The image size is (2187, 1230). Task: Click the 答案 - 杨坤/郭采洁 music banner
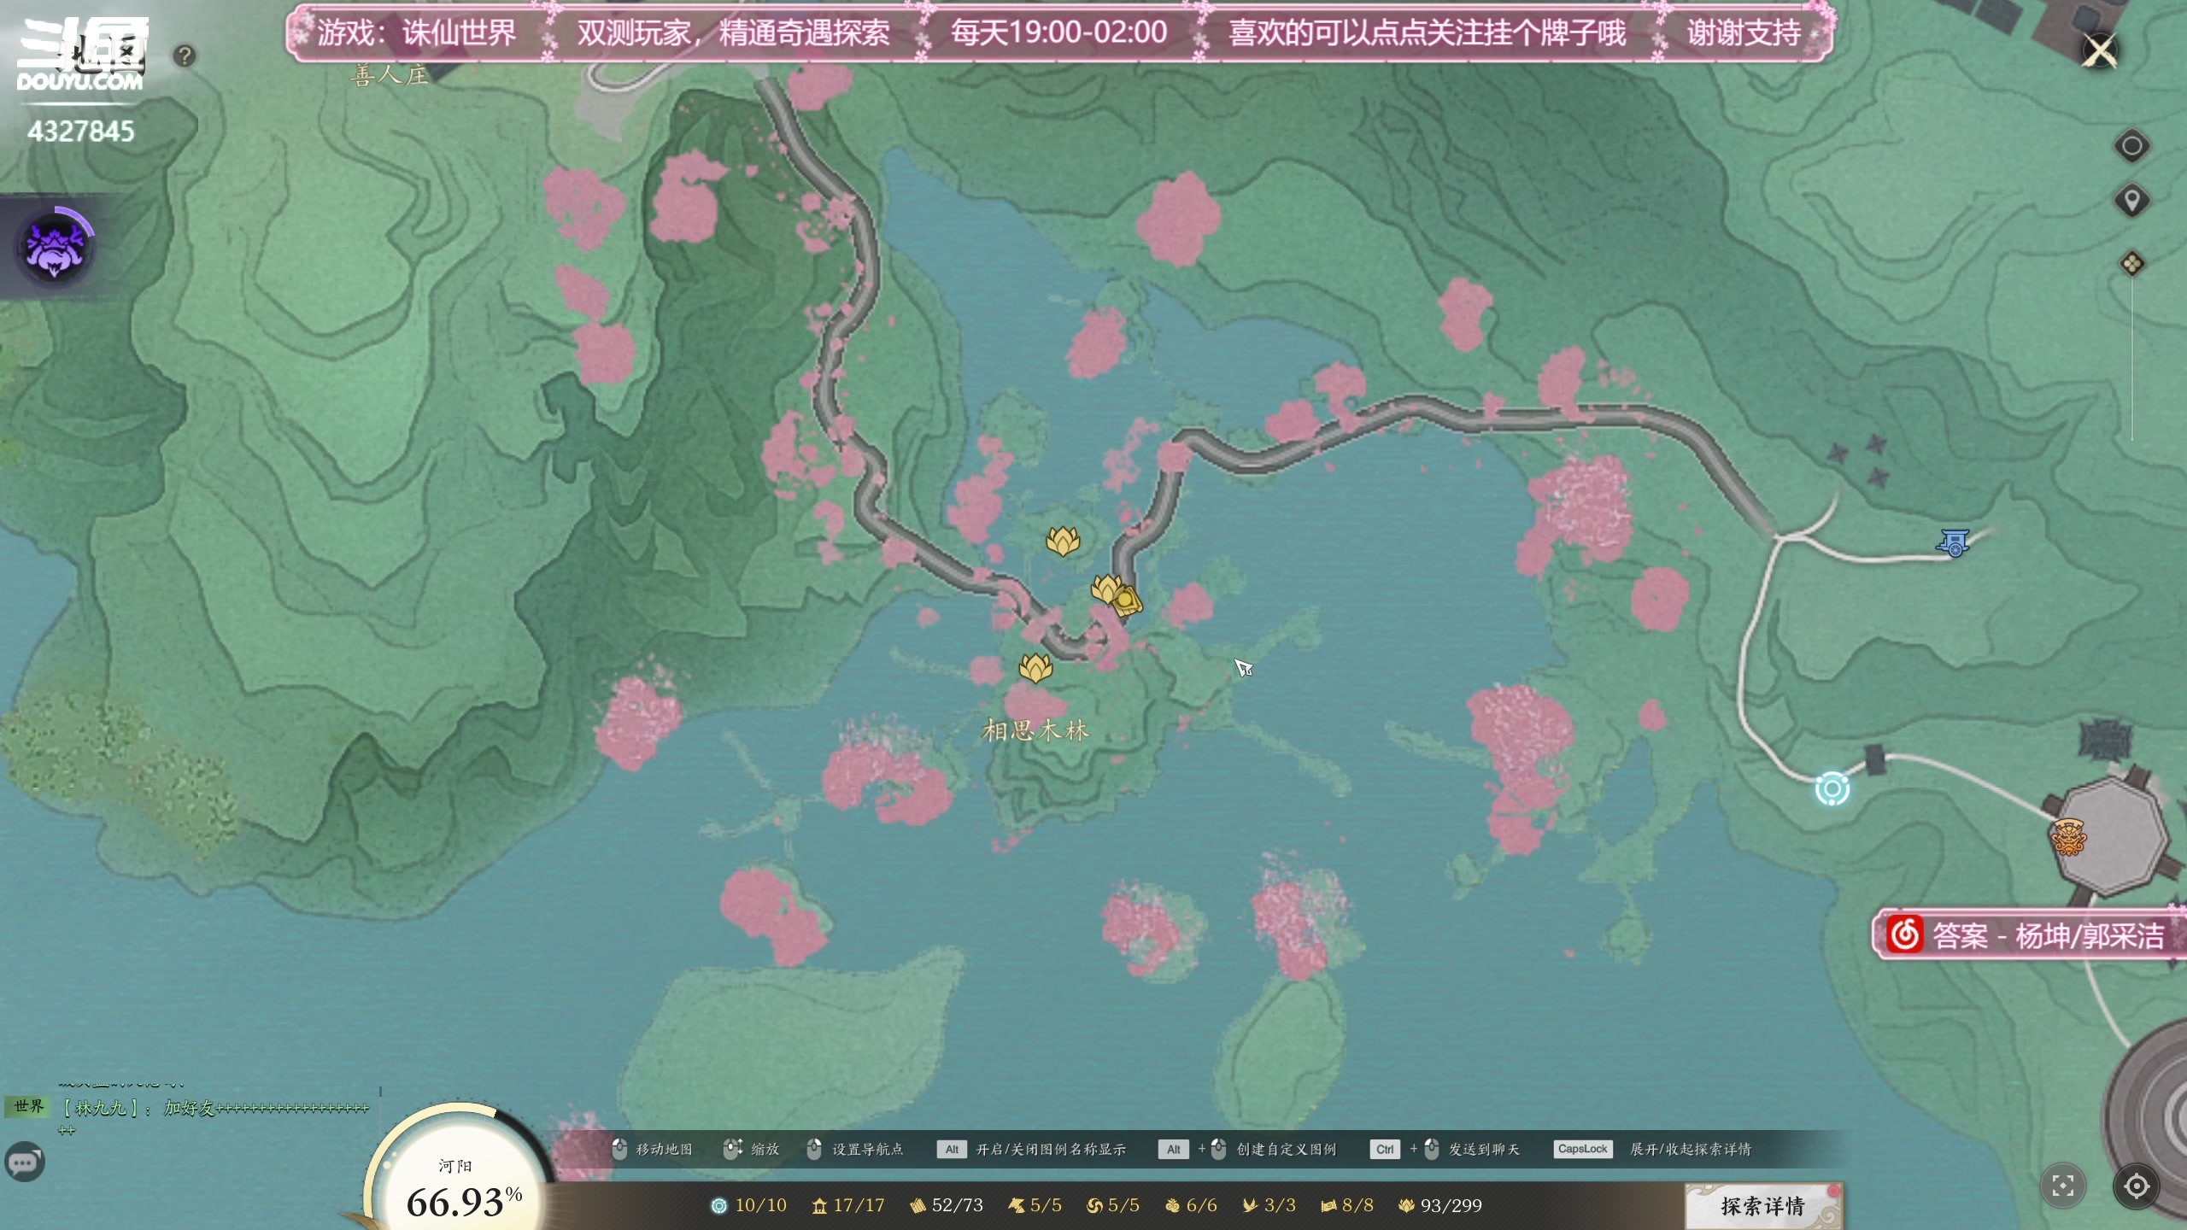[2029, 934]
